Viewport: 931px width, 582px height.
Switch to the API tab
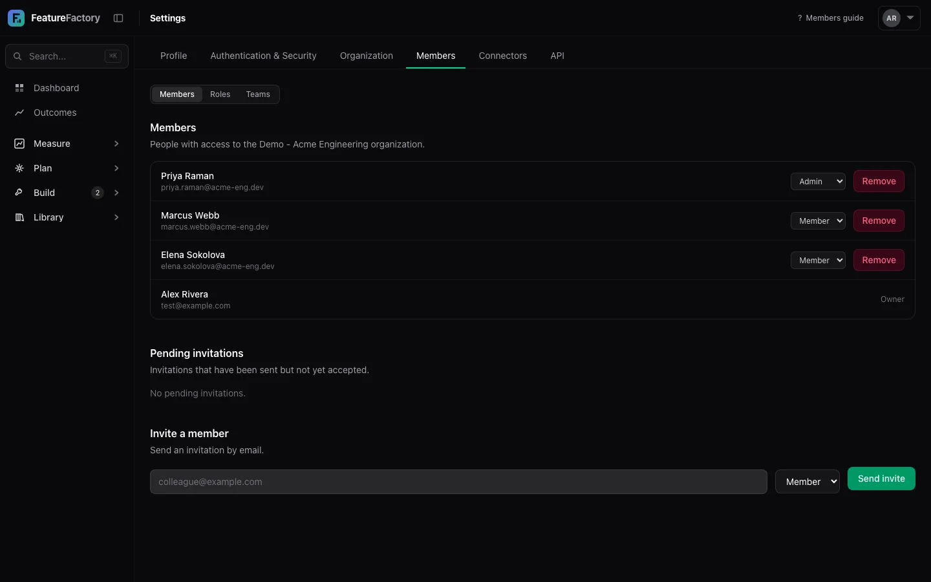click(557, 56)
